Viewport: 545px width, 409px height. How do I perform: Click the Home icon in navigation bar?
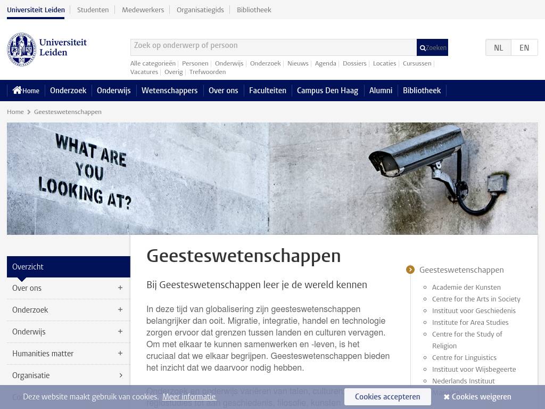pyautogui.click(x=18, y=91)
